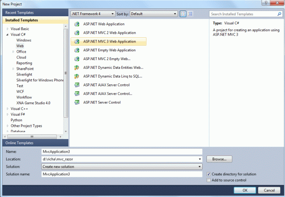The image size is (285, 197).
Task: Open the .NET Framework 4 dropdown
Action: pos(93,14)
